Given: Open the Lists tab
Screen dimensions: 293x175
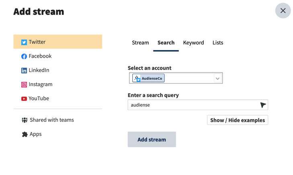Looking at the screenshot, I should [x=218, y=42].
